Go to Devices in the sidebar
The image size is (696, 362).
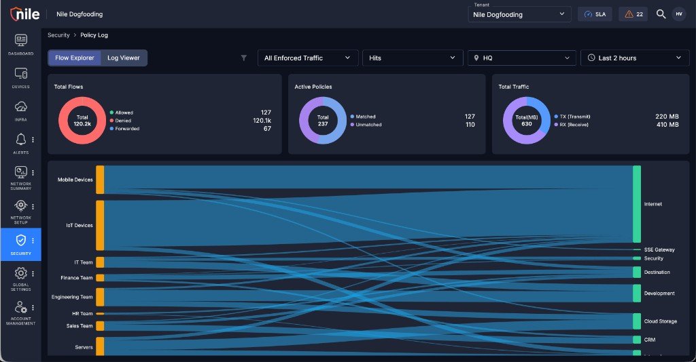pos(21,73)
